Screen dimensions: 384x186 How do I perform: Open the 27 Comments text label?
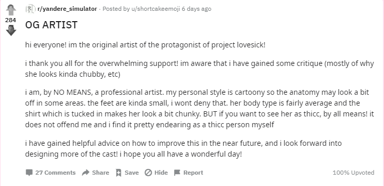pyautogui.click(x=56, y=173)
